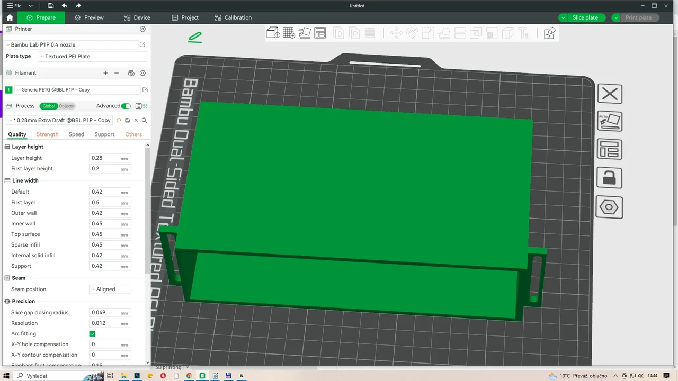Open the 0.28mm Extra Draft process dropdown
The image size is (678, 381).
pyautogui.click(x=59, y=120)
